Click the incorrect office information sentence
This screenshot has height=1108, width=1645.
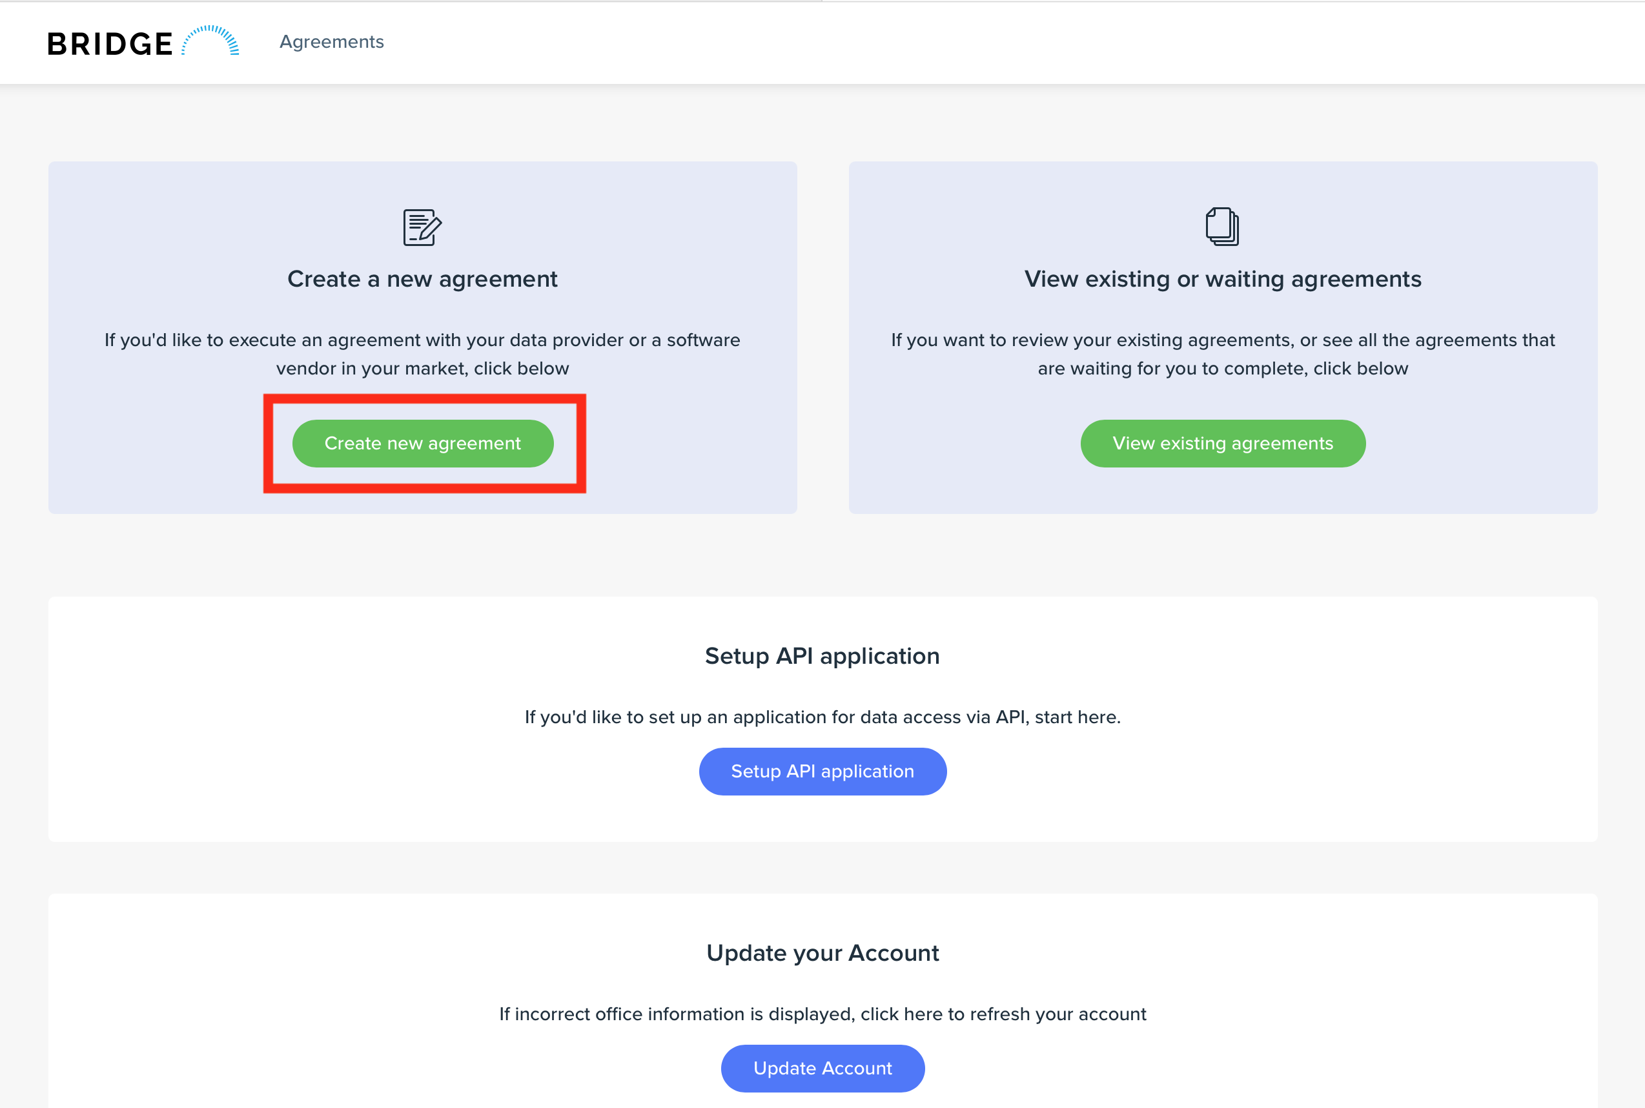click(x=822, y=1013)
